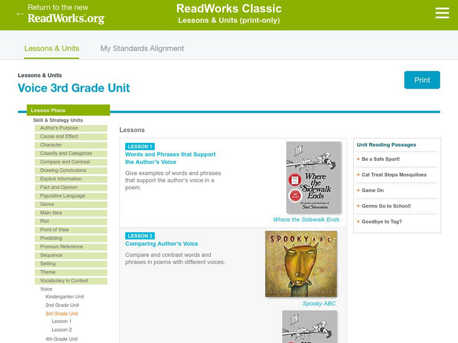Select the Lesson Plans tab
458x343 pixels.
pos(68,110)
